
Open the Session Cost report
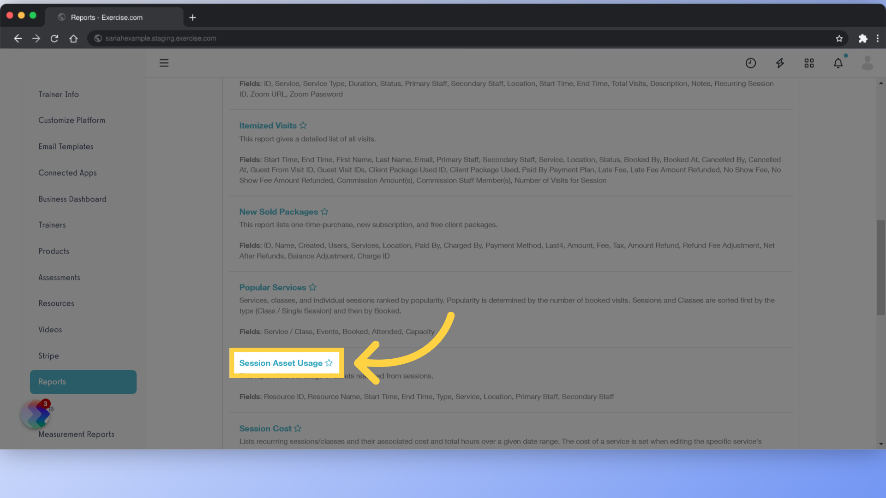pyautogui.click(x=265, y=428)
